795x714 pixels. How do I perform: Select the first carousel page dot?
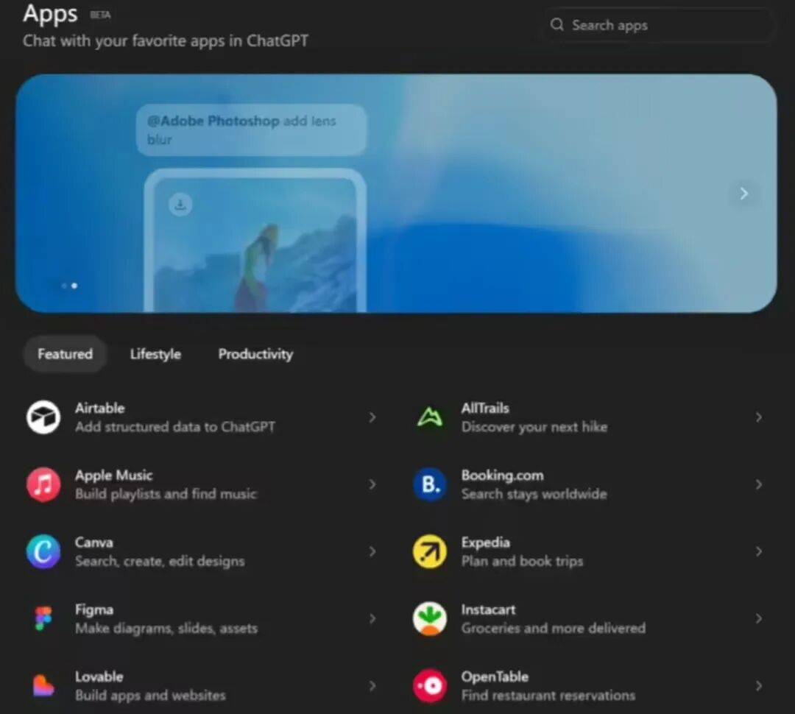click(x=64, y=286)
